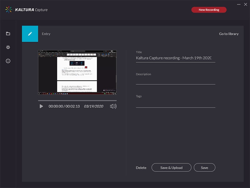The width and height of the screenshot is (250, 188).
Task: Click the recording preview thumbnail
Action: click(77, 72)
